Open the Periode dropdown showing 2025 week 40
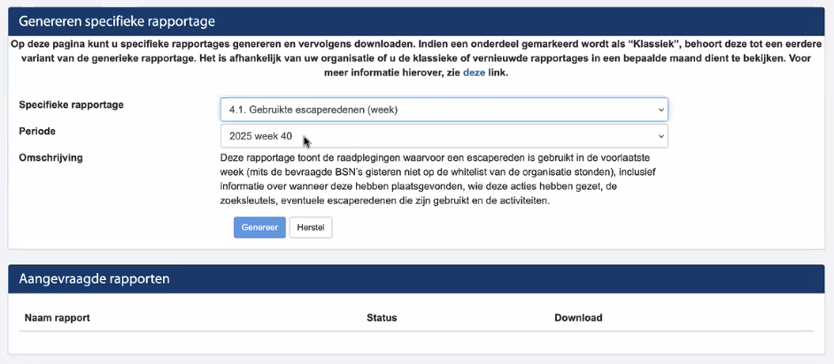The image size is (834, 364). click(443, 136)
